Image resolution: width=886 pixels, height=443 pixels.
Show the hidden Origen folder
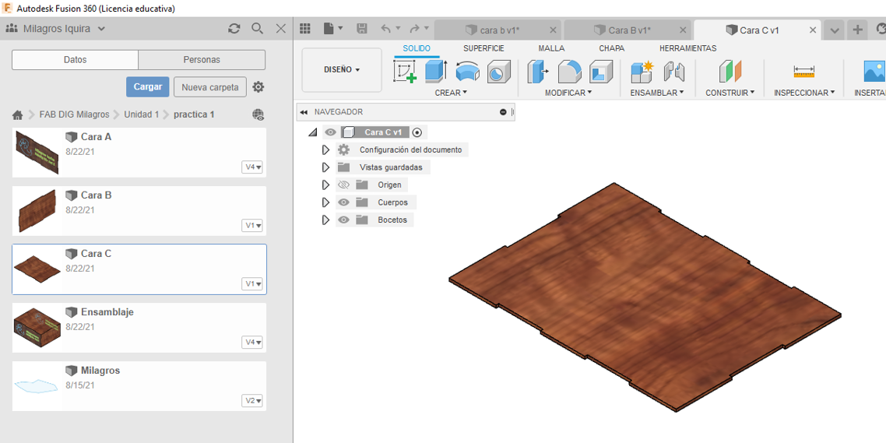[x=344, y=185]
